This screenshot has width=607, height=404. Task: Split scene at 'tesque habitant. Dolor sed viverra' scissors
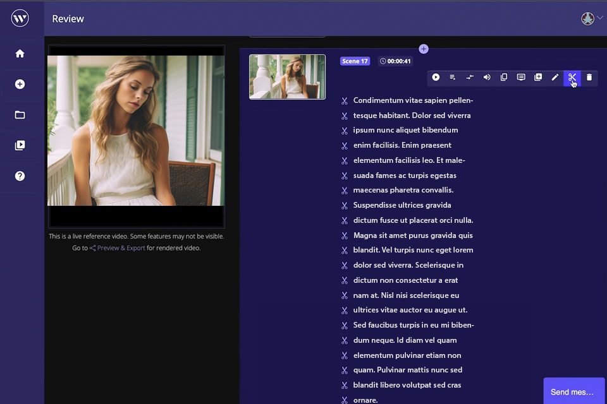(345, 116)
